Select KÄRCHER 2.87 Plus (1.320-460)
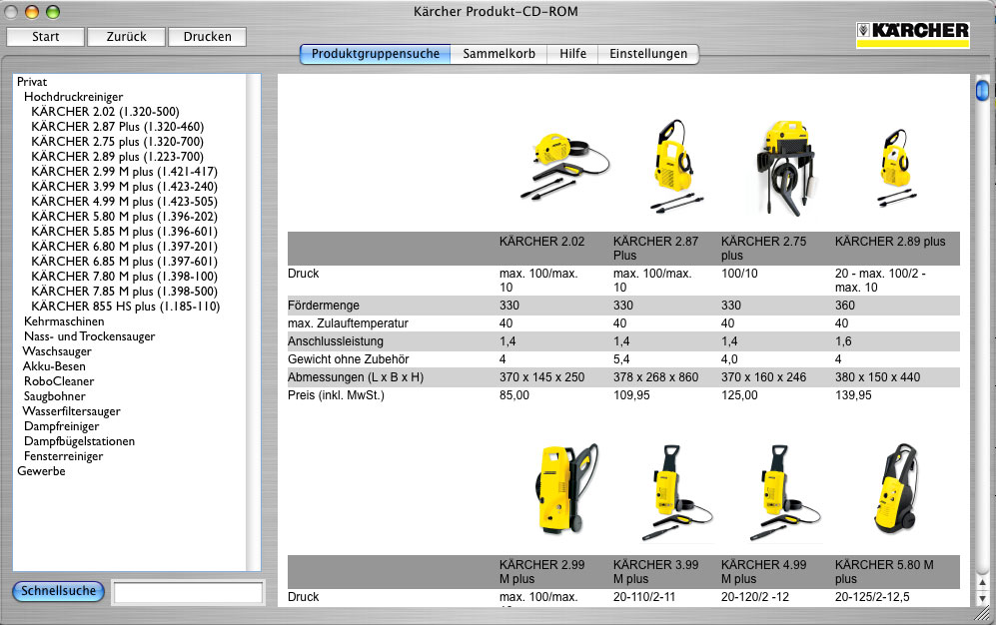 pos(118,127)
